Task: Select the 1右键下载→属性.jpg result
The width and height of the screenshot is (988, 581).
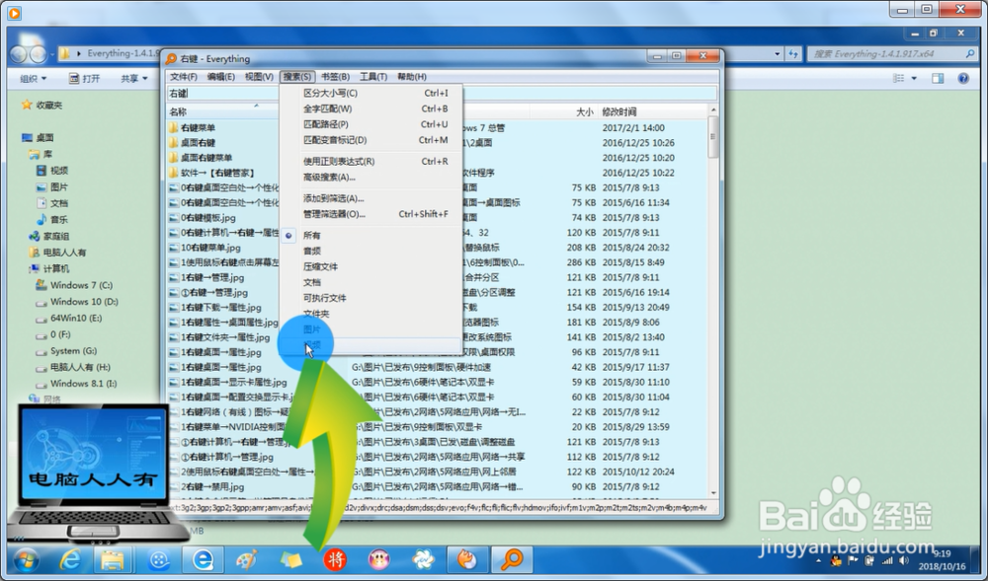Action: [438, 308]
